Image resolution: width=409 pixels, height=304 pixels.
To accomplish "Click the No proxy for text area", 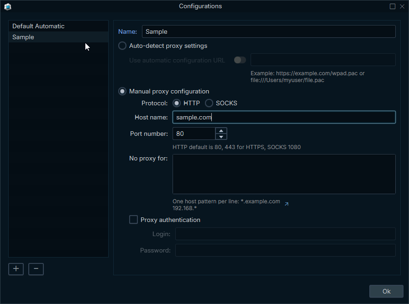I will (x=284, y=174).
